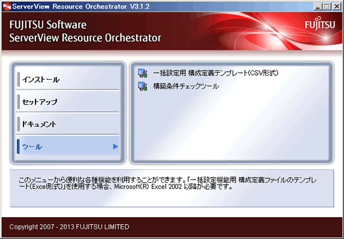Screen dimensions: 344x239
Task: Select the highlighted ツール menu item
Action: click(x=68, y=147)
